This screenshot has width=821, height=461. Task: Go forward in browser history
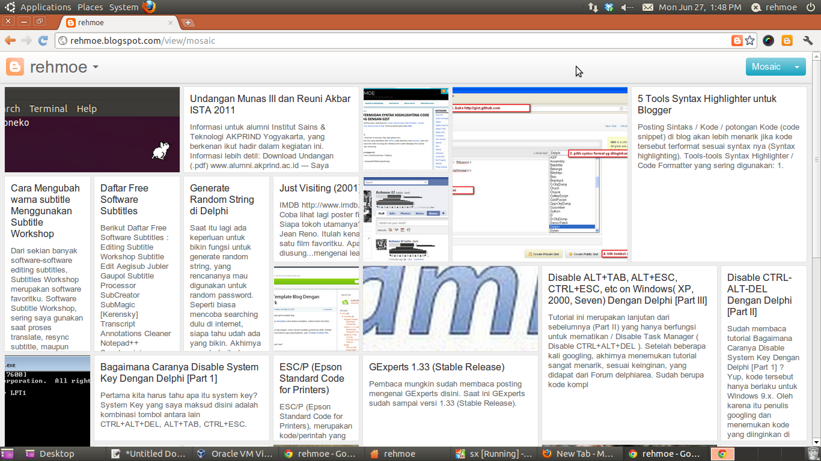click(x=26, y=40)
